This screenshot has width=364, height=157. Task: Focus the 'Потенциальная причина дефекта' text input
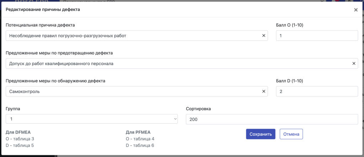(134, 36)
